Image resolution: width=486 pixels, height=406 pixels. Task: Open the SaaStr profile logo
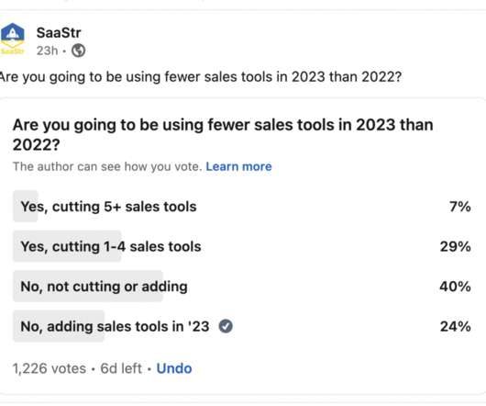tap(12, 39)
